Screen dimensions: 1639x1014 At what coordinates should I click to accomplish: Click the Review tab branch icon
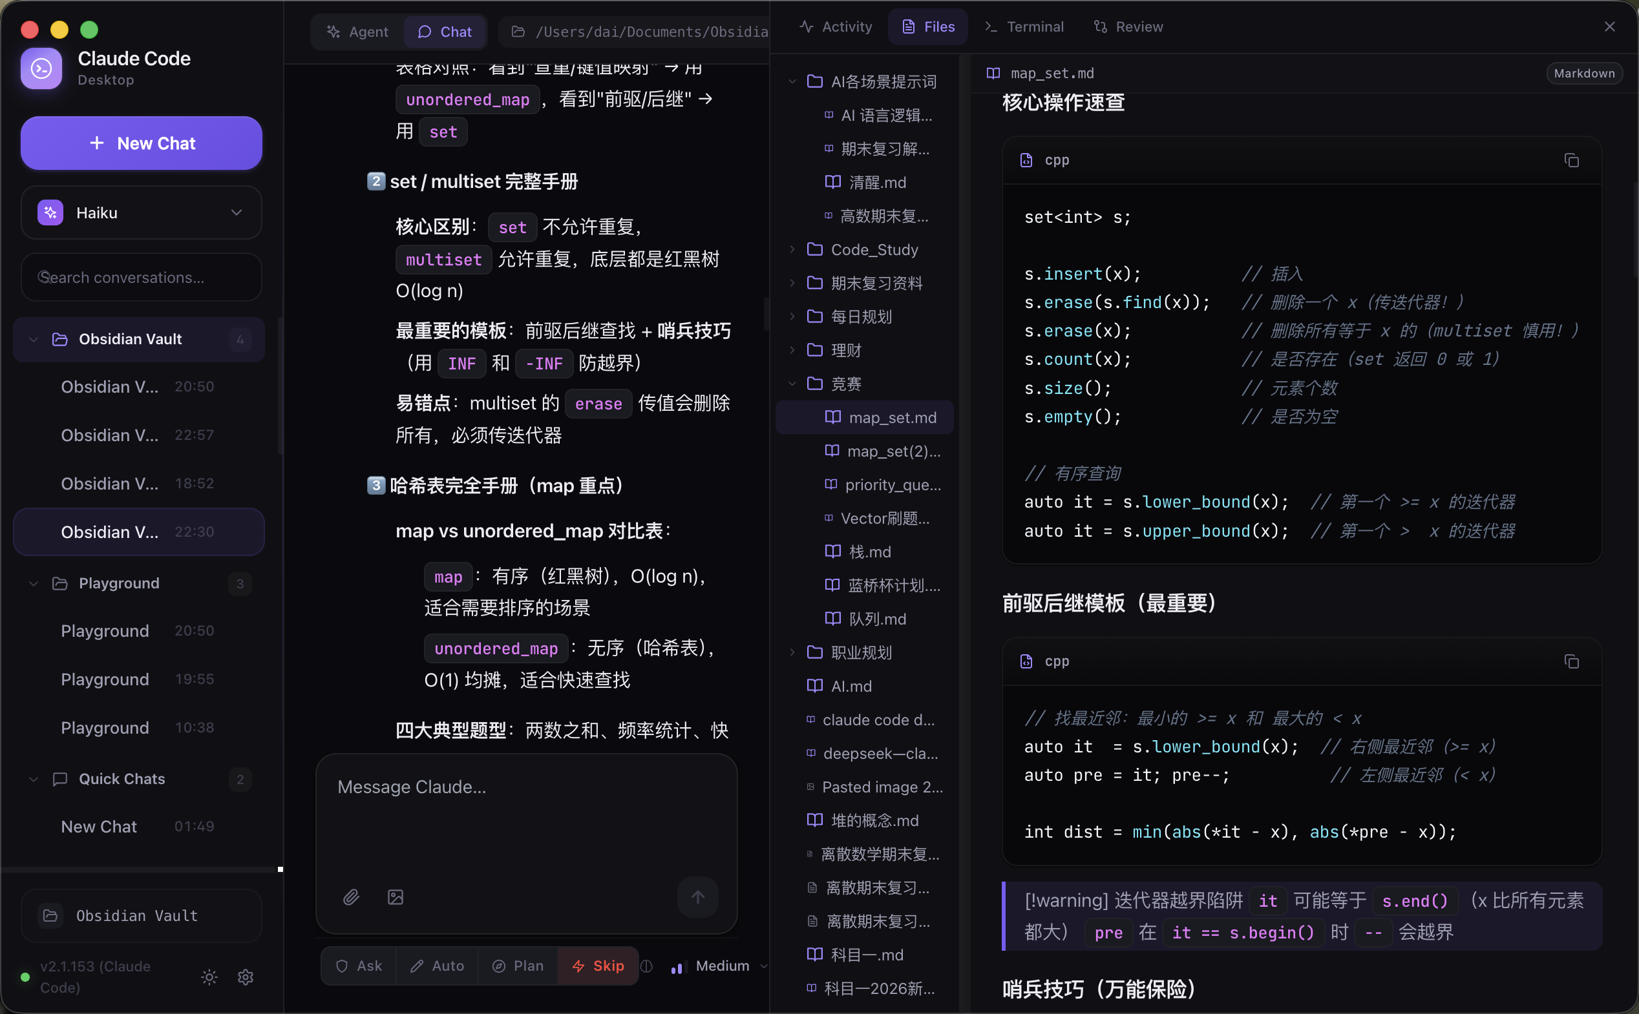(1100, 27)
